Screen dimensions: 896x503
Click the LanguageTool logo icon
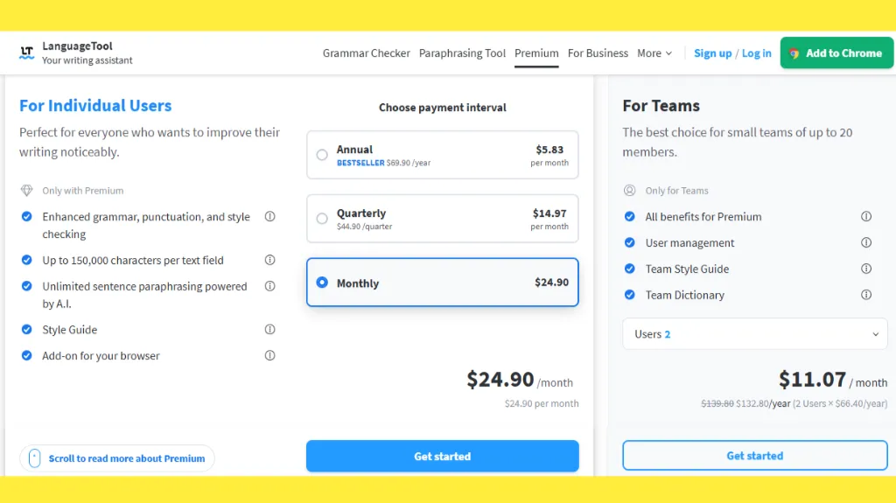[27, 53]
